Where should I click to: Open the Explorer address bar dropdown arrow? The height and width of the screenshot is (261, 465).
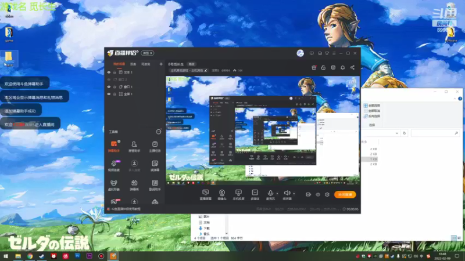pyautogui.click(x=397, y=133)
